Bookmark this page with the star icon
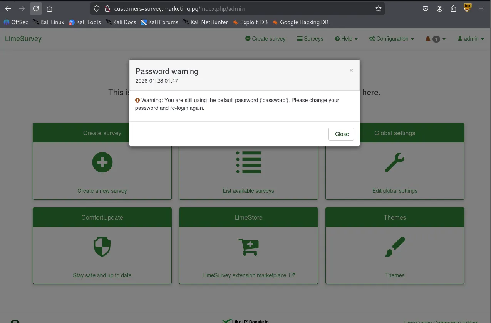Viewport: 491px width, 323px height. [x=379, y=8]
